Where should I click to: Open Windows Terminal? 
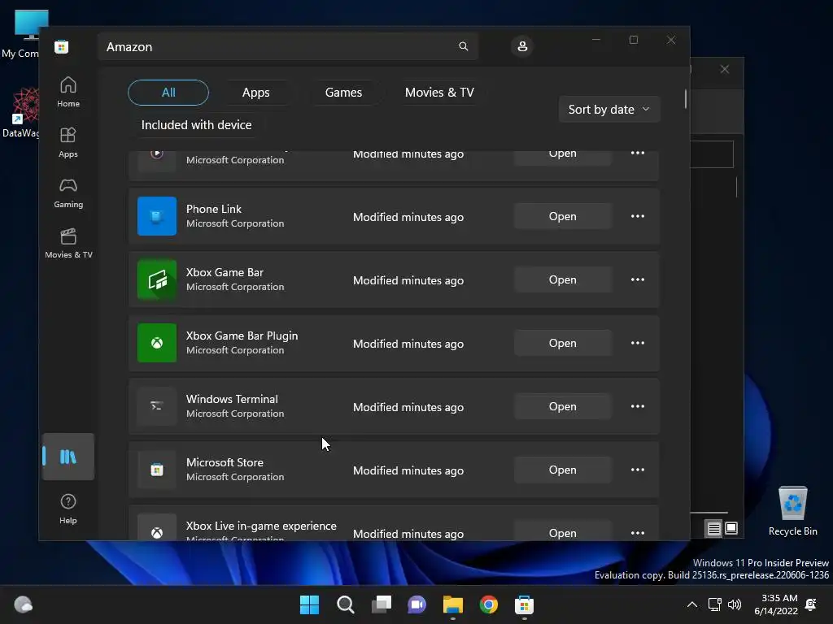(563, 406)
